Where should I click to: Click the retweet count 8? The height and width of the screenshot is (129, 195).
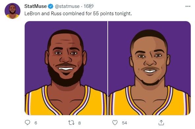[x=79, y=123]
